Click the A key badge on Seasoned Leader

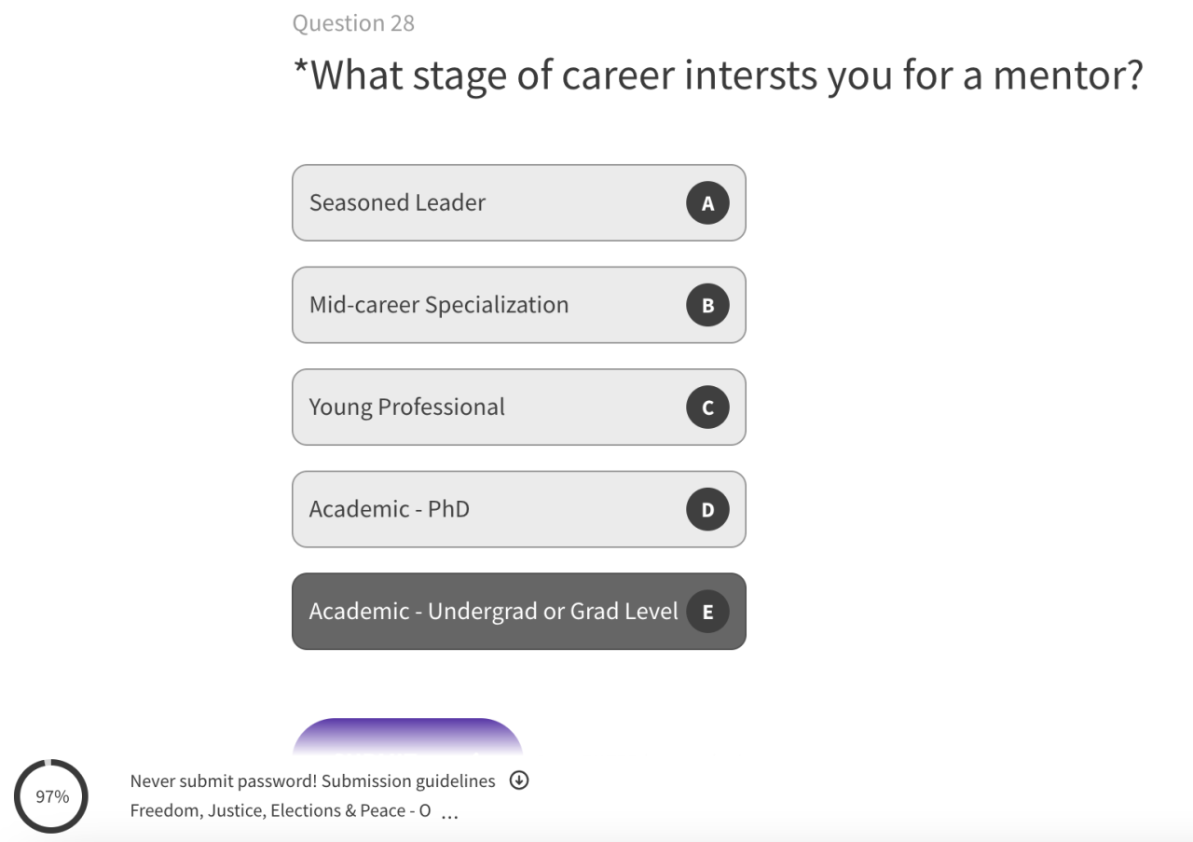coord(707,203)
